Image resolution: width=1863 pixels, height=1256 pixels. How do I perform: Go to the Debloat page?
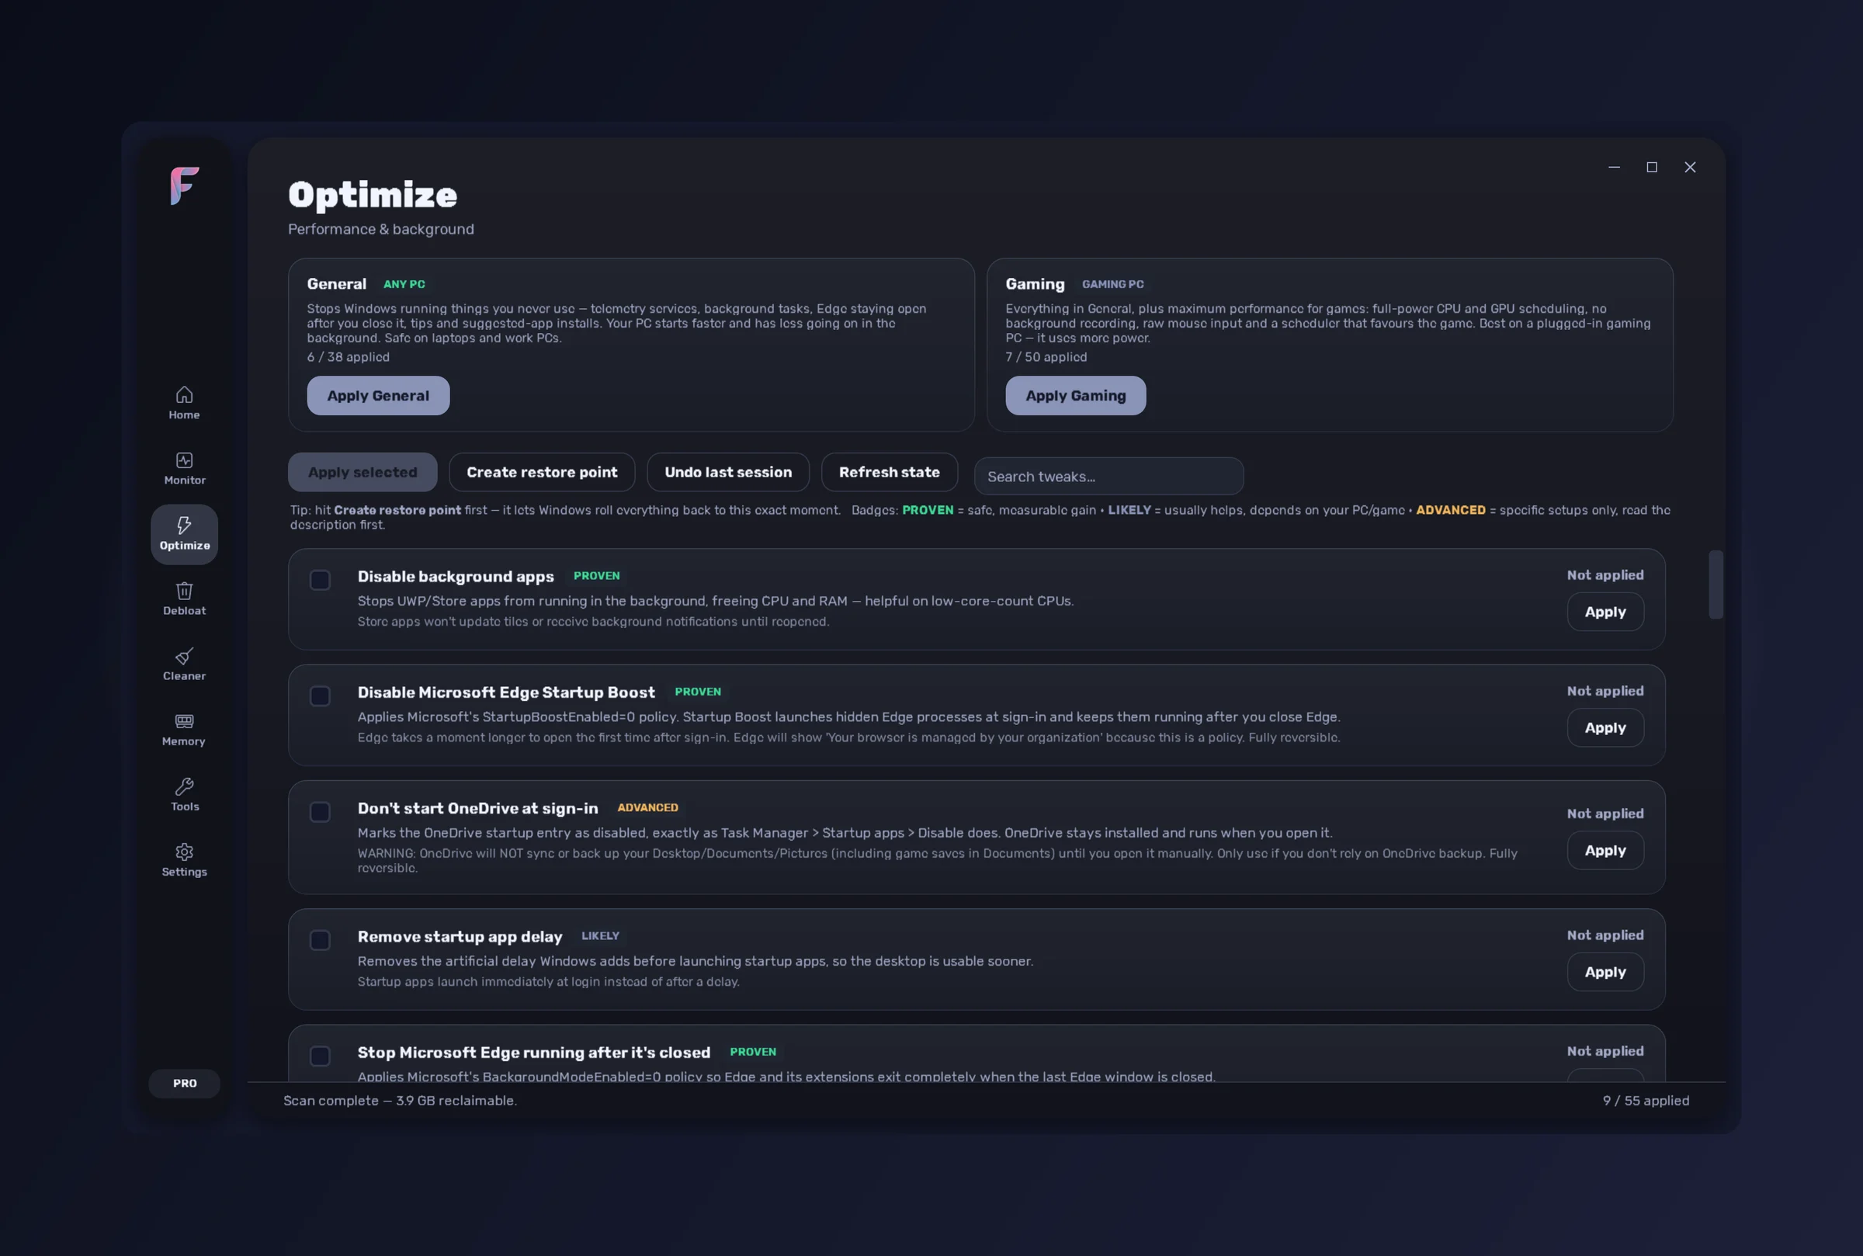point(184,599)
